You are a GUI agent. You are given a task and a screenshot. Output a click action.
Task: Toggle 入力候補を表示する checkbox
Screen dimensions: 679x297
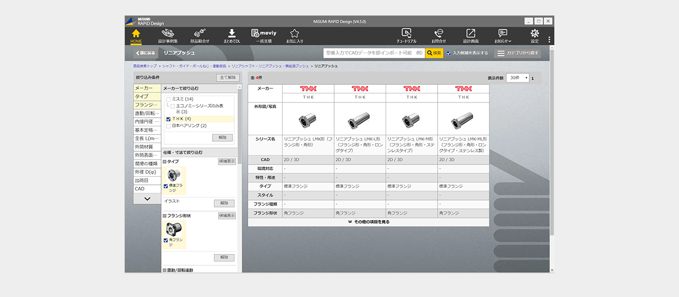pyautogui.click(x=449, y=53)
